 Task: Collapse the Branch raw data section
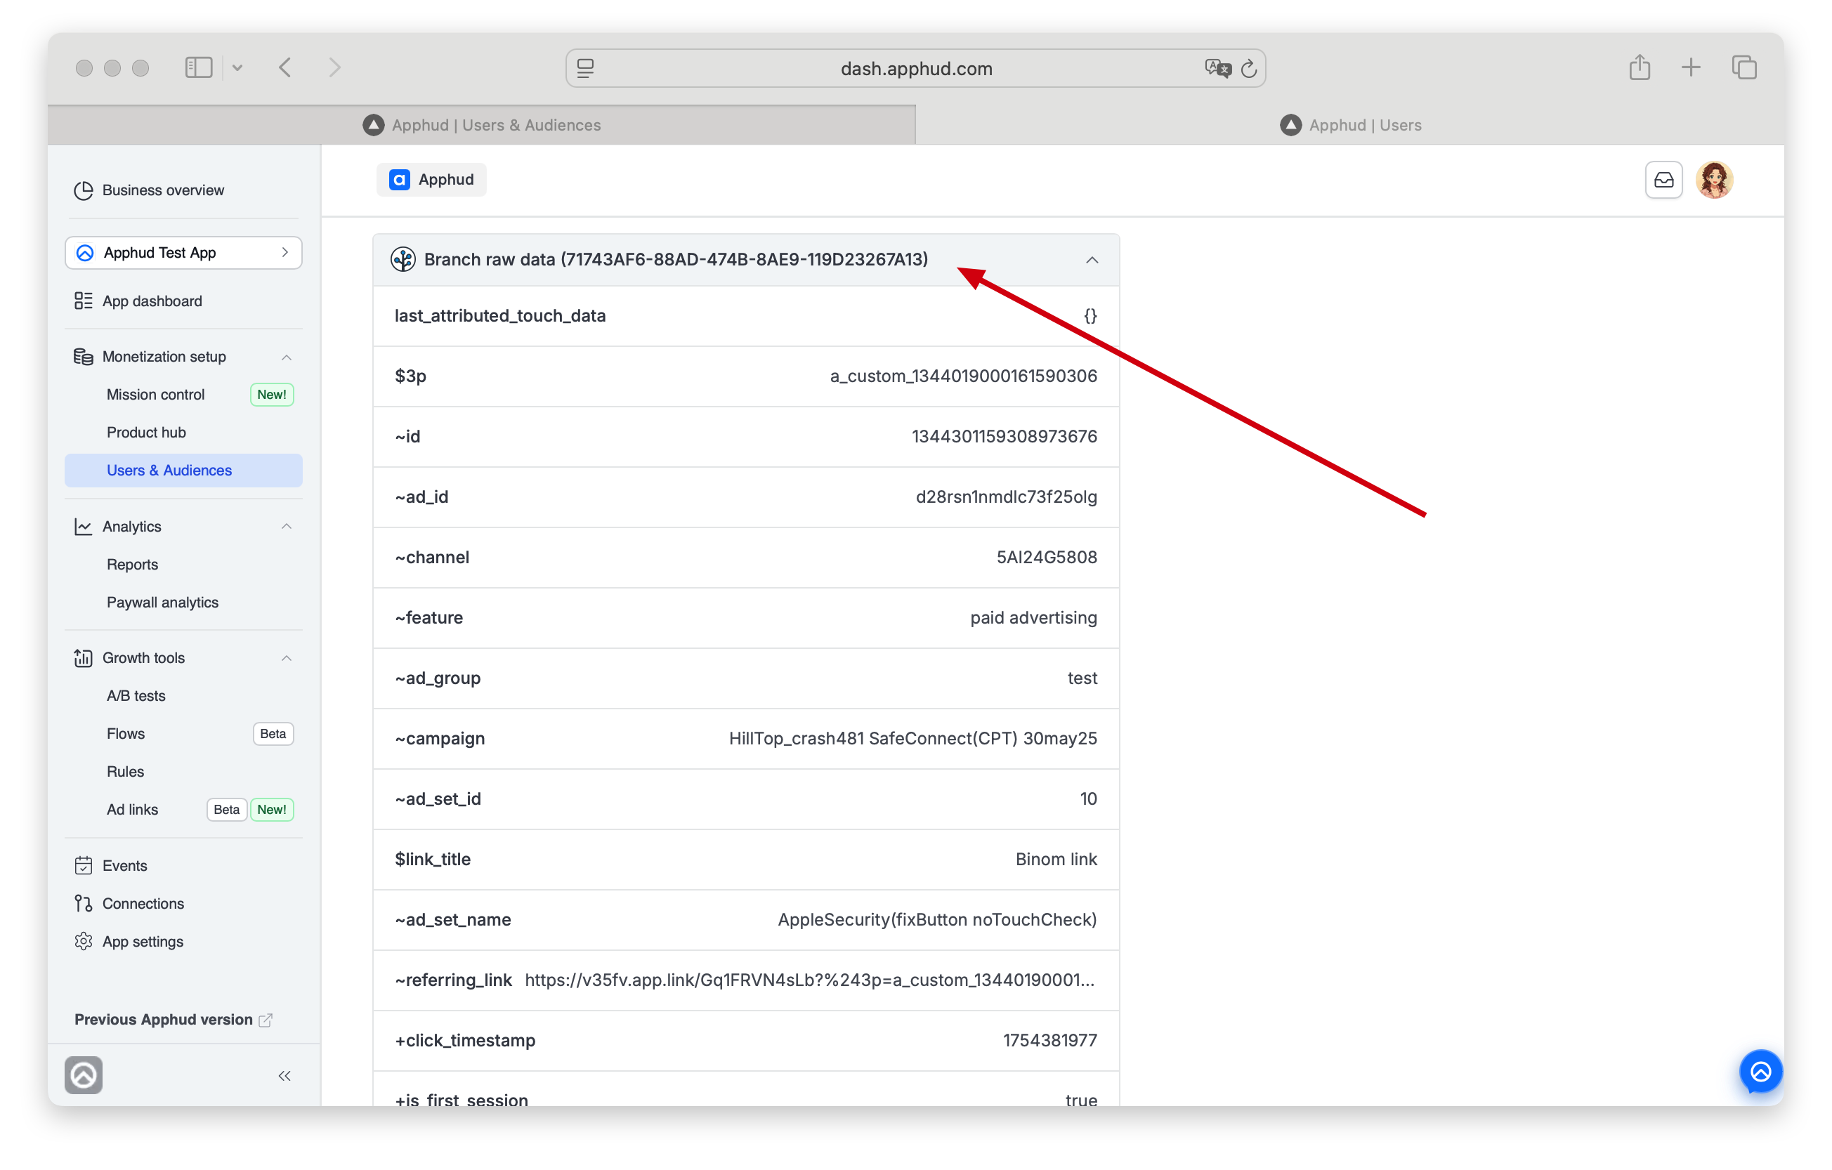coord(1092,260)
